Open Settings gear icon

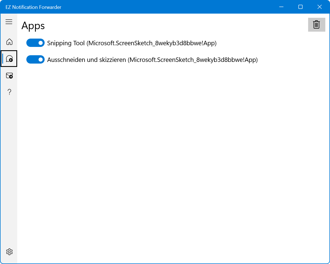[9, 252]
